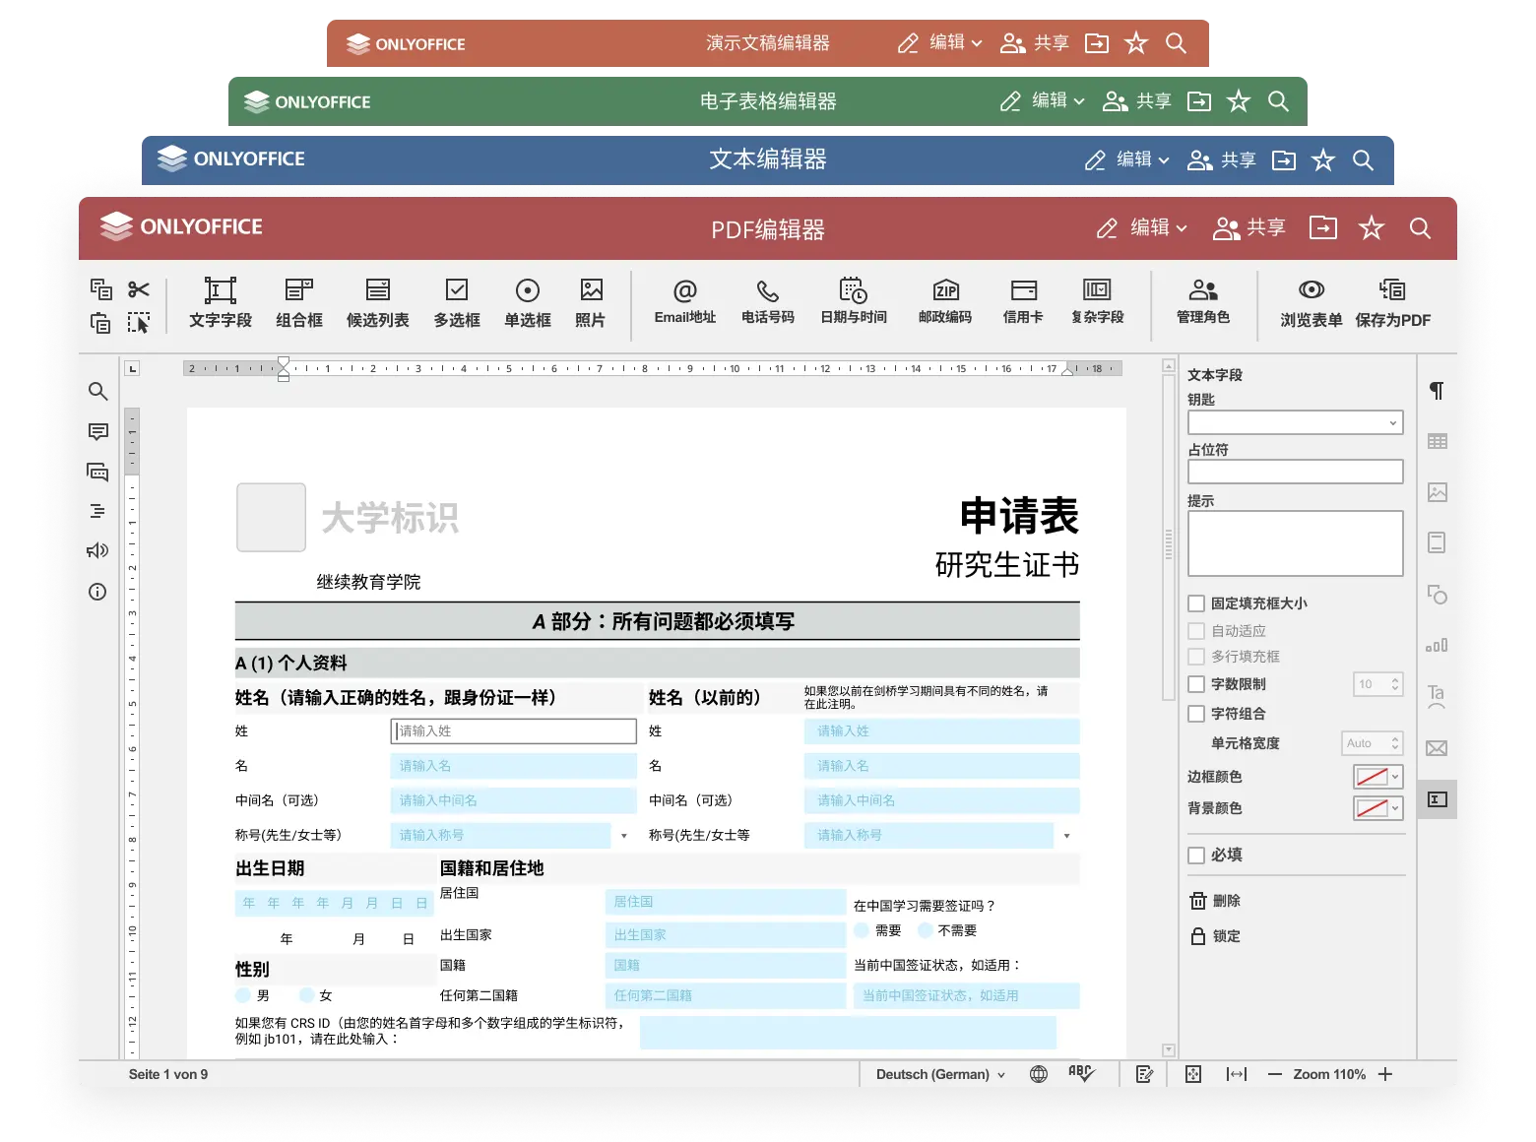The height and width of the screenshot is (1142, 1536).
Task: Insert a 组合框 combo box
Action: point(299,302)
